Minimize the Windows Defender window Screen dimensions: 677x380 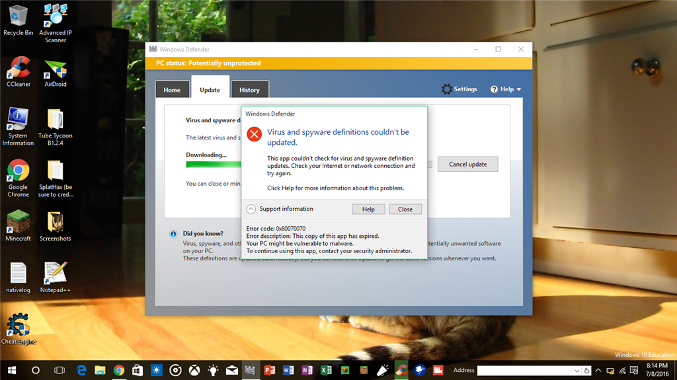(x=476, y=49)
